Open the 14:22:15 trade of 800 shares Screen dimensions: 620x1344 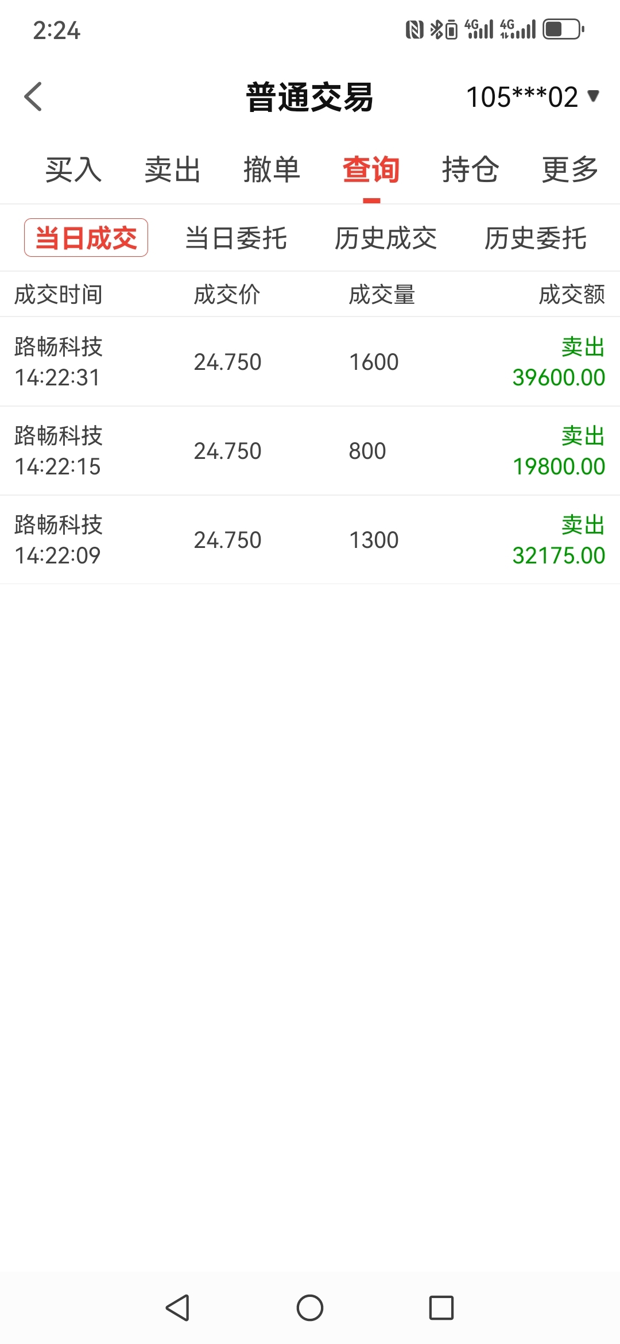coord(310,451)
